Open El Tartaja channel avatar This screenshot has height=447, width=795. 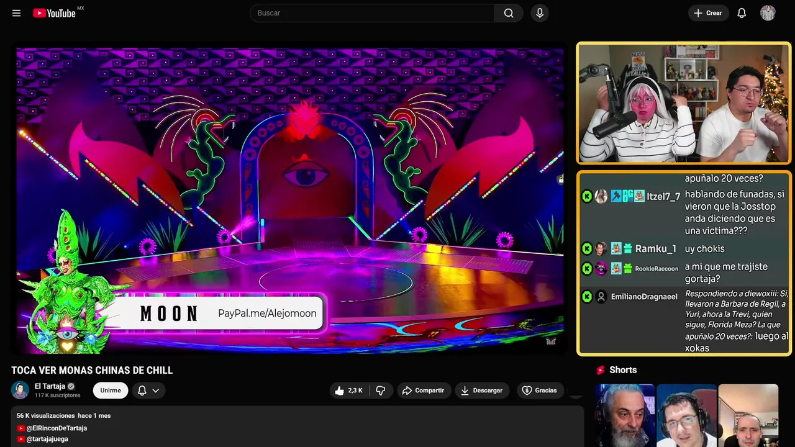pos(20,390)
